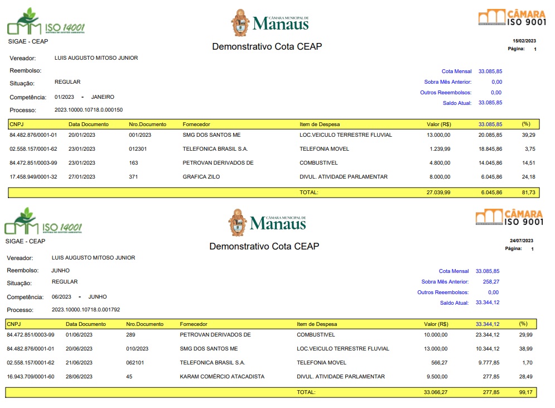Screen dimensions: 555x408
Task: Click the total amount 27.039,99
Action: 438,193
